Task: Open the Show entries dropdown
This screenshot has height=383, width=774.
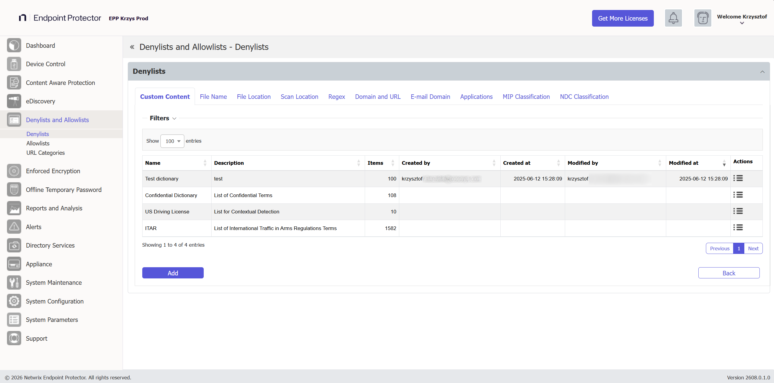Action: 172,141
